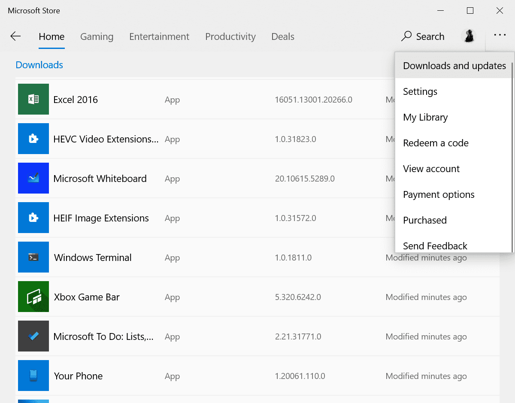Select View account in the menu
Viewport: 515px width, 403px height.
[453, 169]
